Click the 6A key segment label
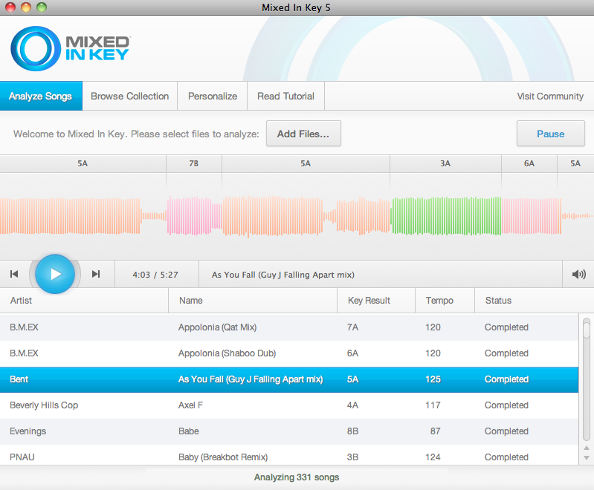This screenshot has width=594, height=490. (x=529, y=163)
